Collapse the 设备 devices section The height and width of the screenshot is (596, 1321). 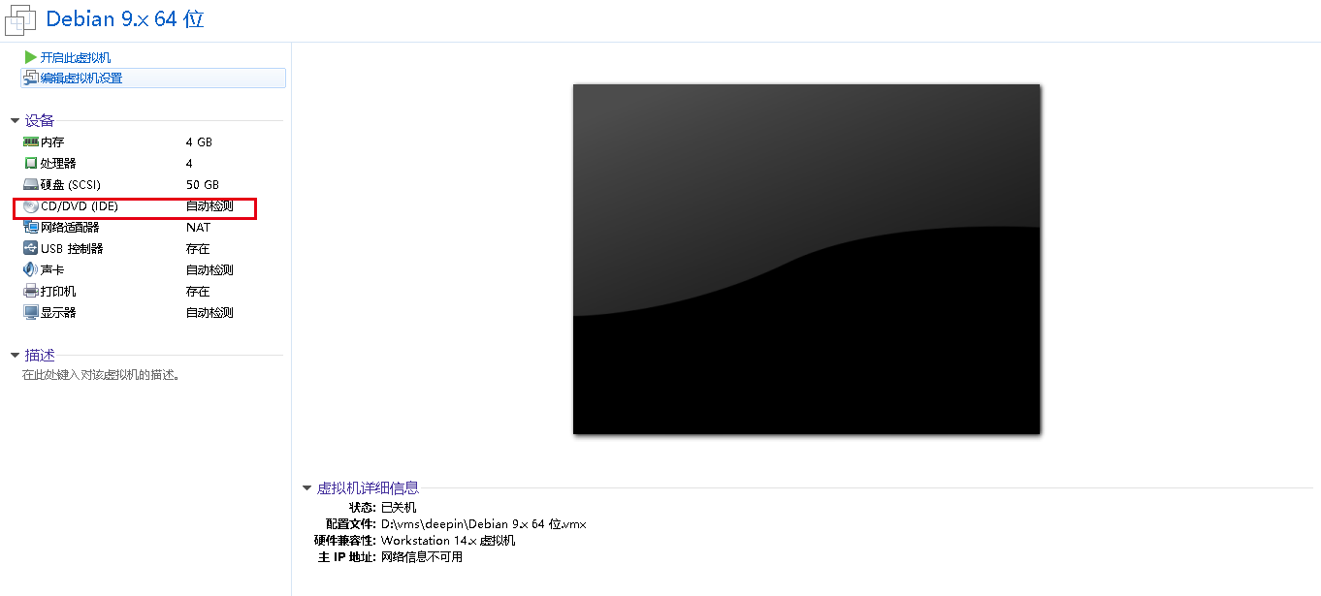[x=15, y=121]
